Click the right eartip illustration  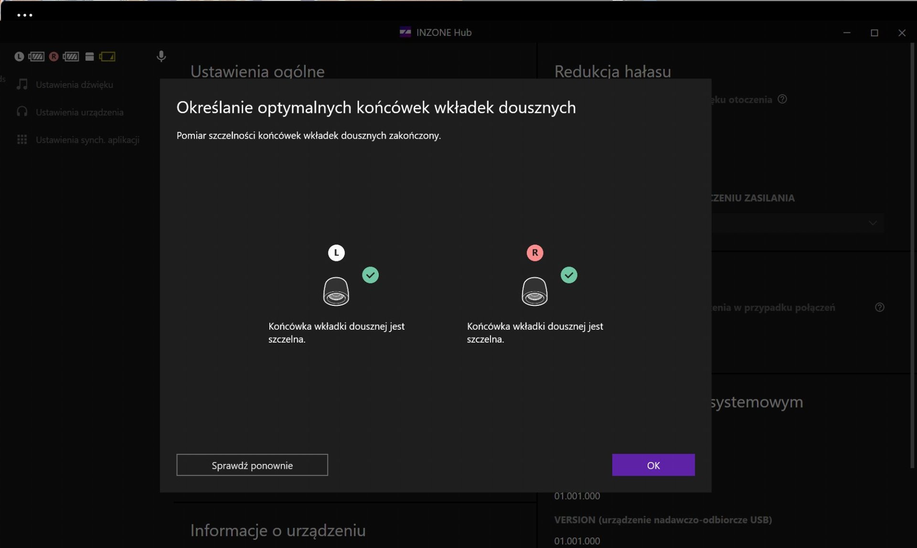click(x=534, y=291)
